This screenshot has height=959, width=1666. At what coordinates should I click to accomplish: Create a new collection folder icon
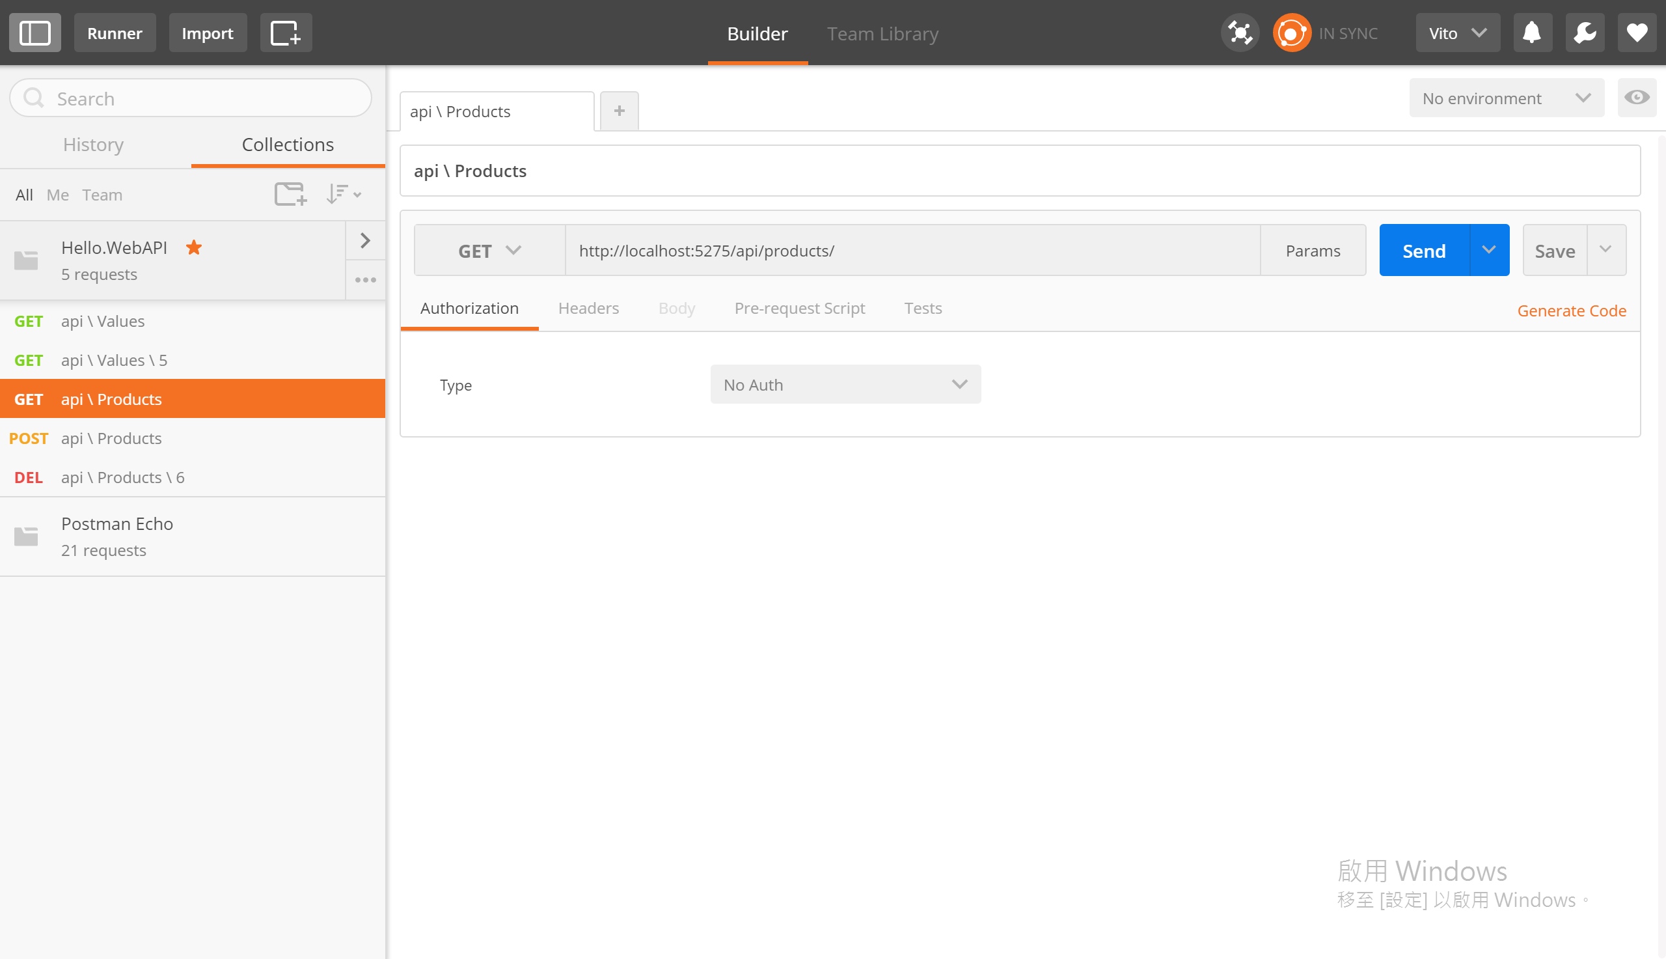[290, 194]
